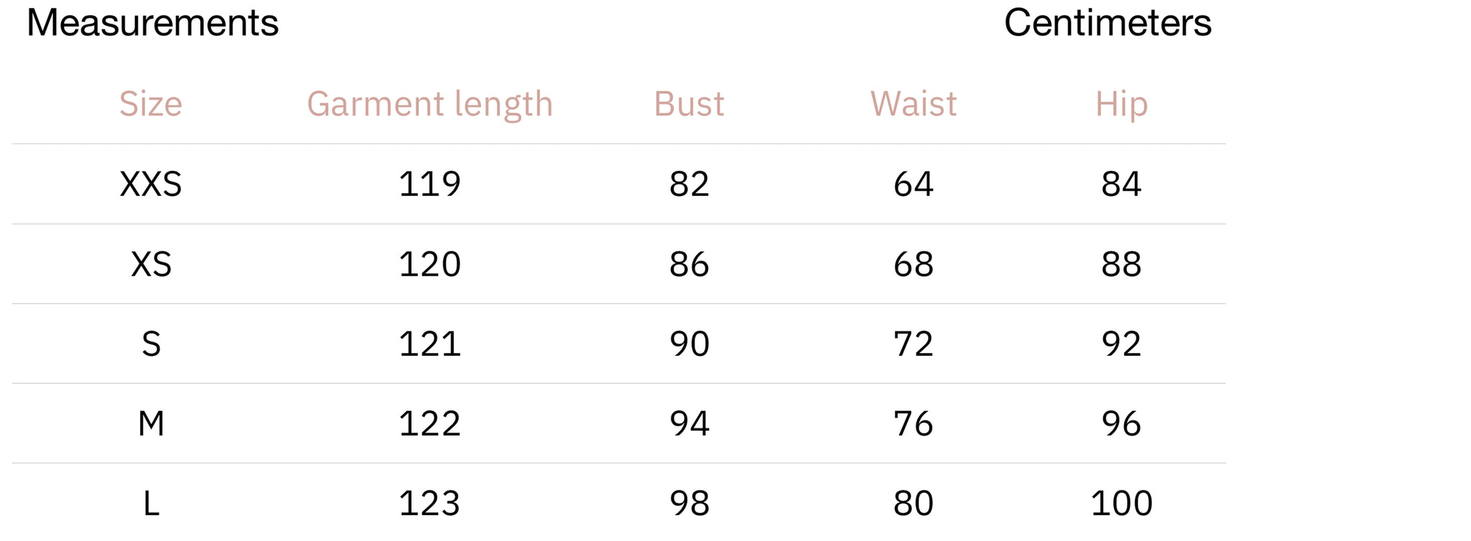
Task: Click the bust value 86
Action: click(x=689, y=264)
